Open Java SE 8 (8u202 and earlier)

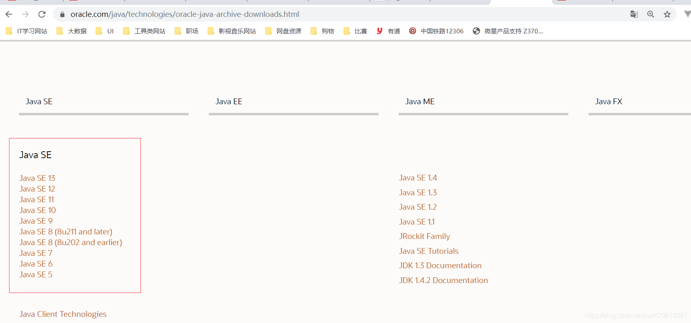71,242
